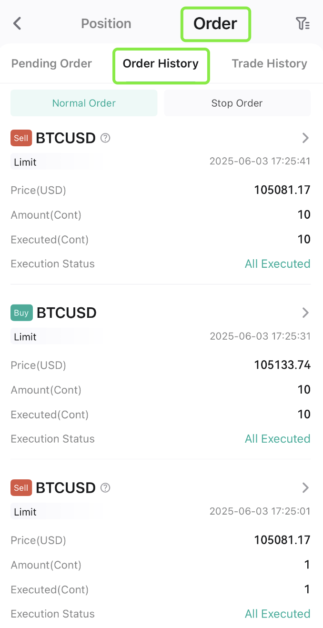Click All Executed on the Buy order
The width and height of the screenshot is (323, 628).
[277, 438]
